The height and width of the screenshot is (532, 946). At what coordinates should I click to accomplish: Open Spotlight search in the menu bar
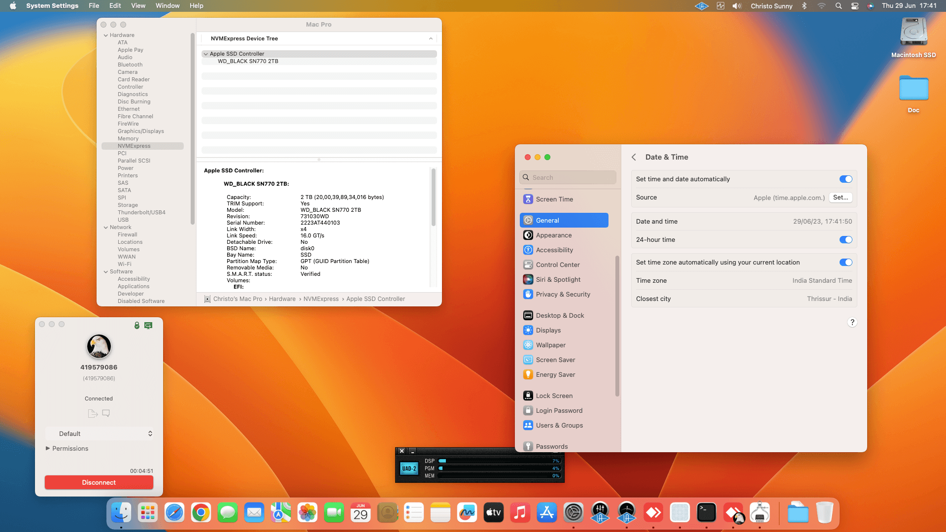838,6
